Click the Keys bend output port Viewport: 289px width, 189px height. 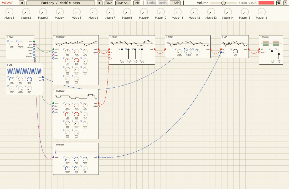(34, 54)
